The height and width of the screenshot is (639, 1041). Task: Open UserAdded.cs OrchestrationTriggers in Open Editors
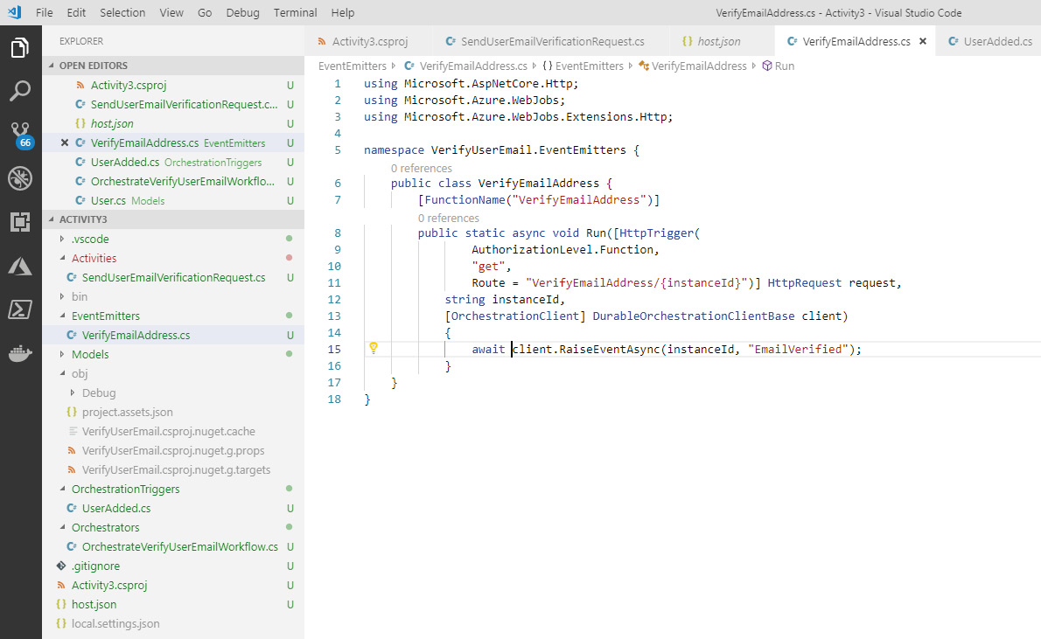point(173,162)
